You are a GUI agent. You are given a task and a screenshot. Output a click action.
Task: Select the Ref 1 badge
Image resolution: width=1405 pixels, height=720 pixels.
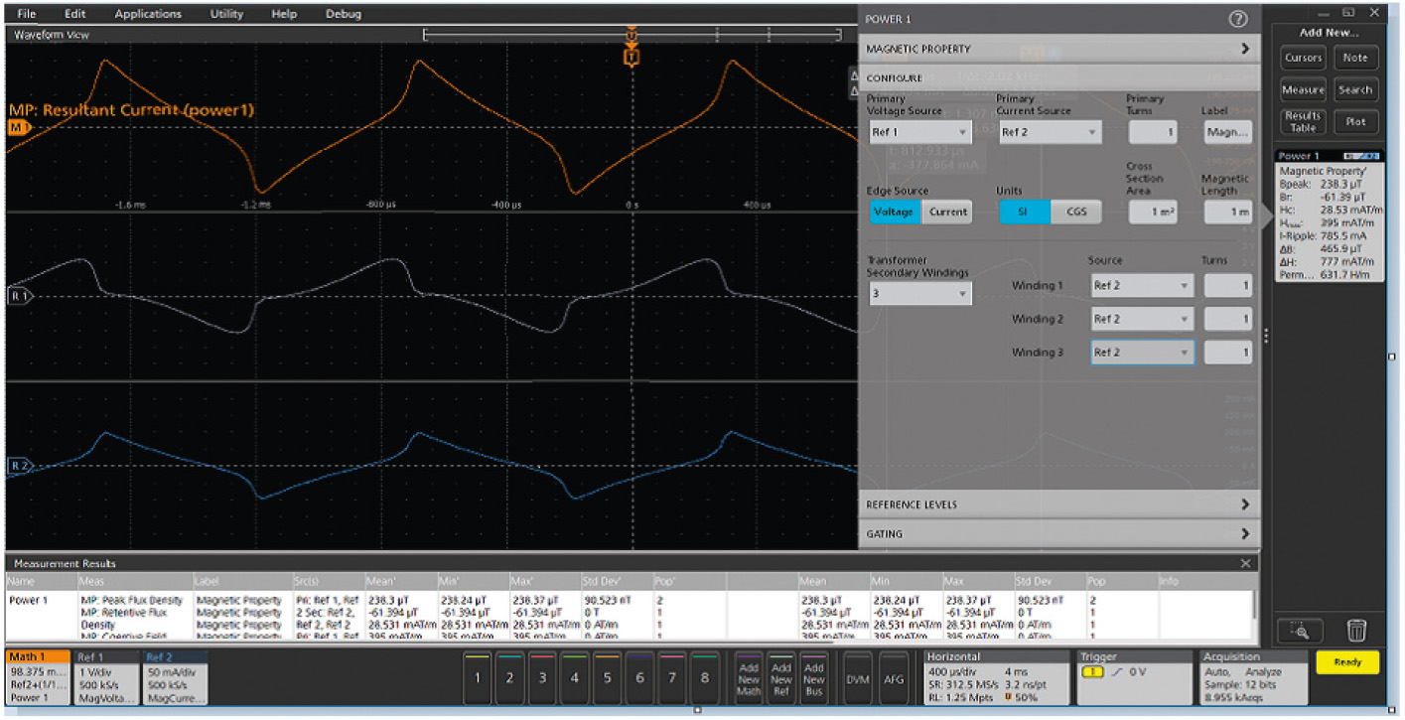point(107,677)
